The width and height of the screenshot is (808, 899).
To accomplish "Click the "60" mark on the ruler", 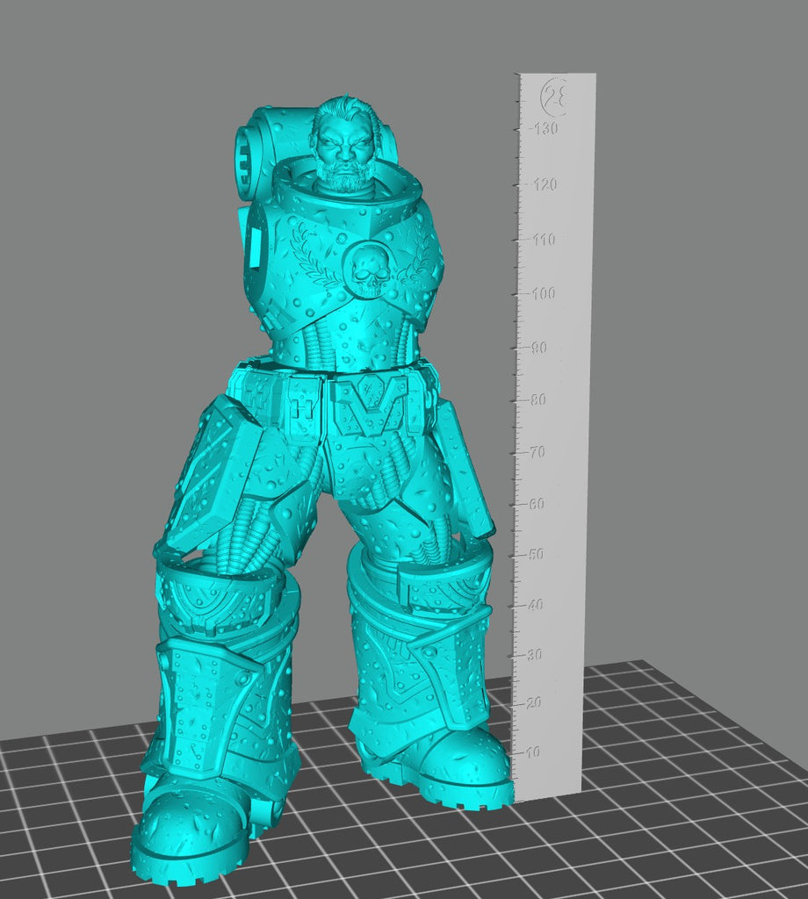I will 537,503.
